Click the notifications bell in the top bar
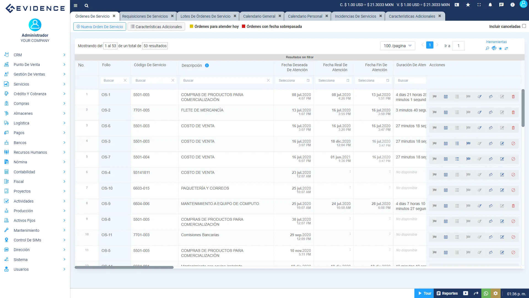Screen dimensions: 529x298 click(x=490, y=5)
